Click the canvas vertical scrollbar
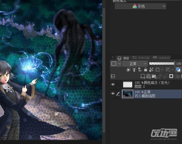 pyautogui.click(x=104, y=70)
